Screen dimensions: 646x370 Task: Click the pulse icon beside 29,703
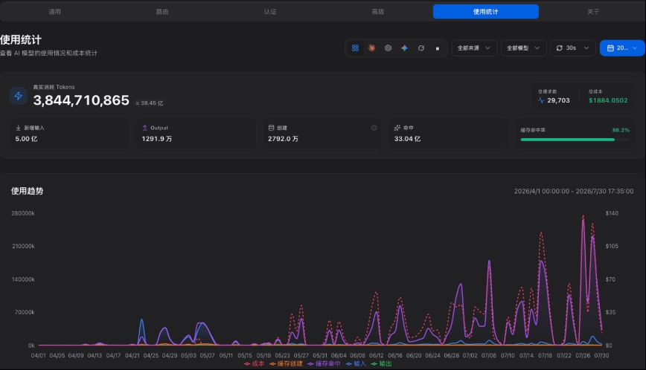[541, 100]
